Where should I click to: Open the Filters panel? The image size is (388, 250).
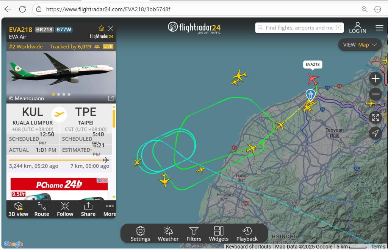coord(194,234)
